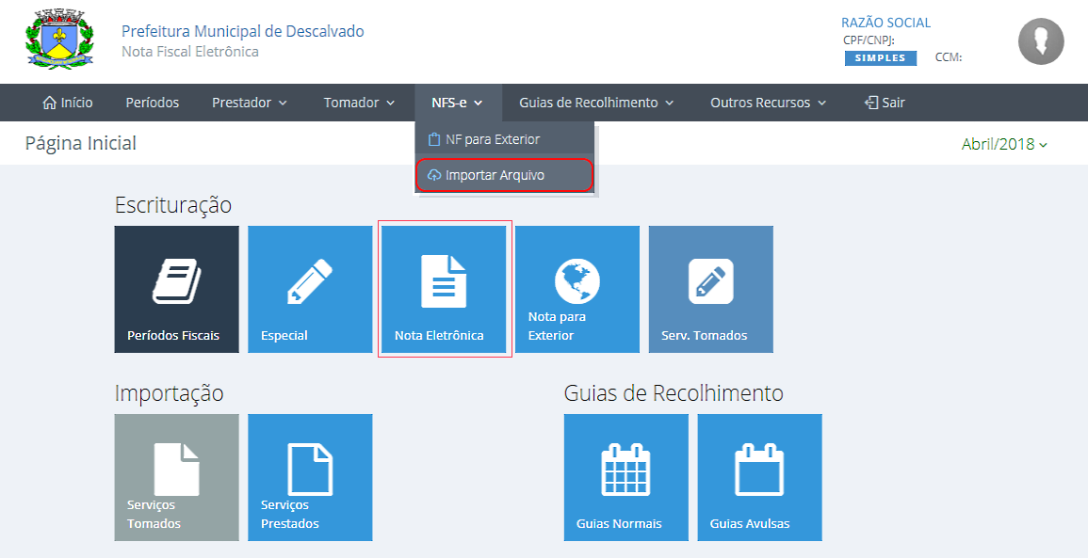Open the Períodos Fiscais book tile
1088x558 pixels.
(x=176, y=289)
